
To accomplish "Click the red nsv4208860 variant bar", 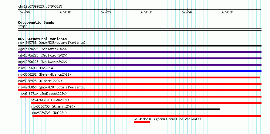I will (x=140, y=90).
